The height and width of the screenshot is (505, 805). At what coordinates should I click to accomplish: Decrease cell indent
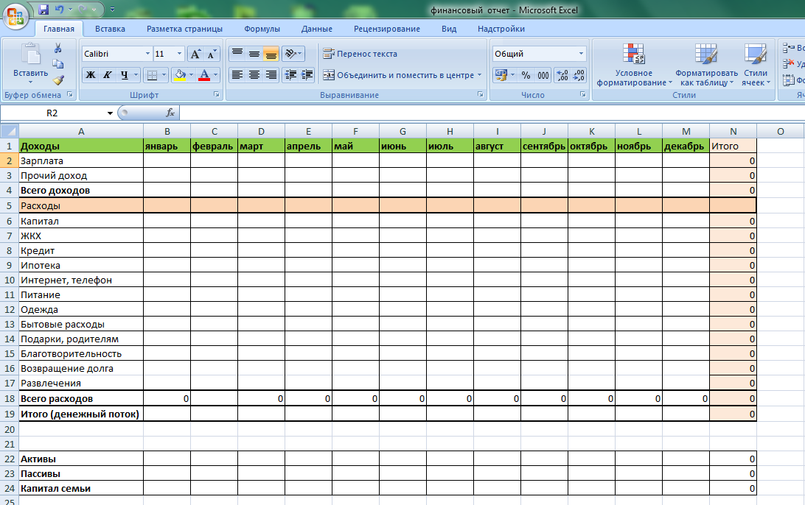tap(290, 75)
